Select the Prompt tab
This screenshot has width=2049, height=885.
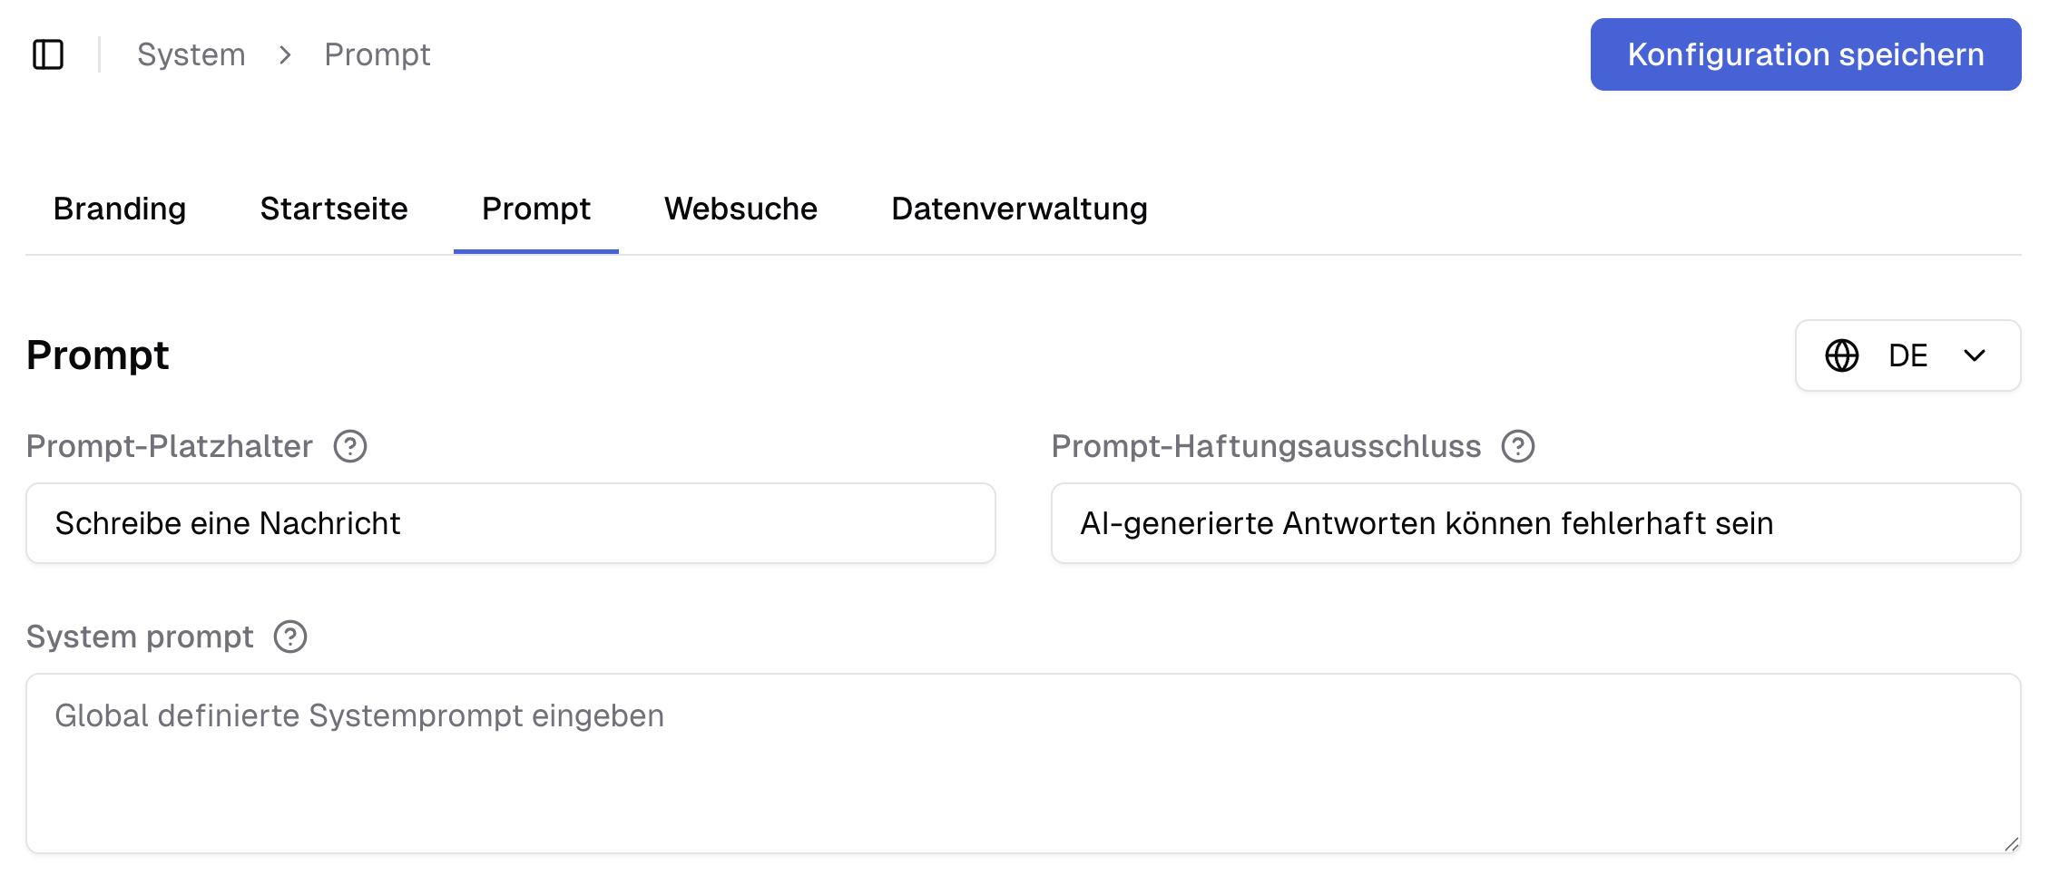point(535,209)
